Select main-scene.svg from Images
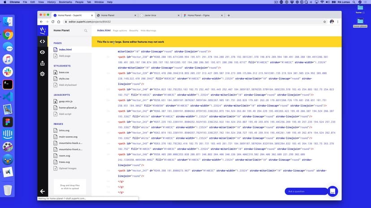 [x=68, y=136]
